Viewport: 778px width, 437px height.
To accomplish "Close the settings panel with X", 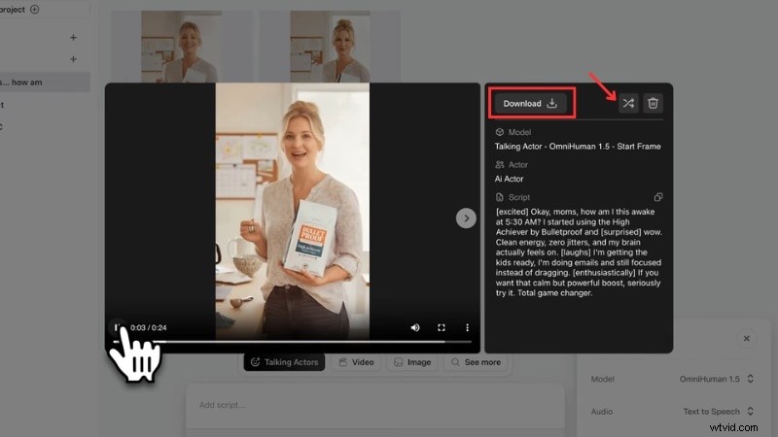I will pyautogui.click(x=746, y=338).
